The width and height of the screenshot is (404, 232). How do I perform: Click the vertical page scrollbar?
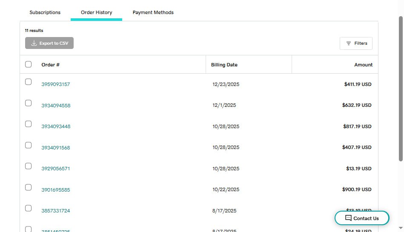pyautogui.click(x=401, y=89)
